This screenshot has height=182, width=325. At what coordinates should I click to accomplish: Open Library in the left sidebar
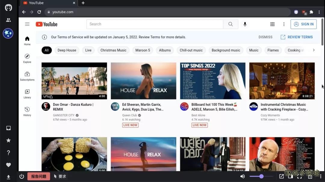click(27, 94)
